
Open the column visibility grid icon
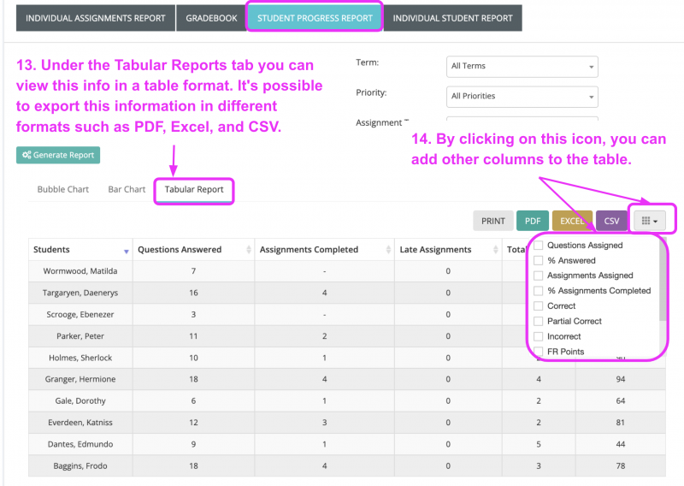pos(650,221)
